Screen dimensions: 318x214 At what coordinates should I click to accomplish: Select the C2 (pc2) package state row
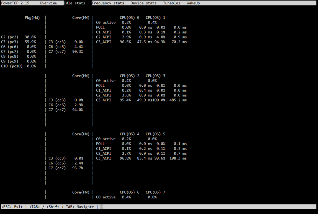click(x=18, y=37)
